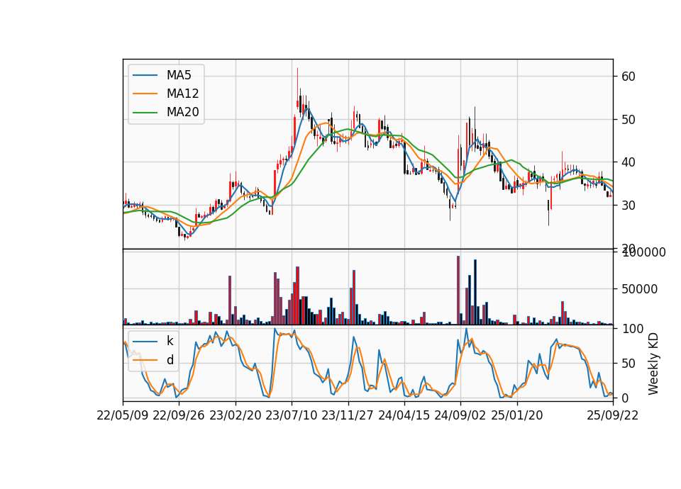Click the MA5 legend label
Screen dimensions: 681x489
point(179,75)
